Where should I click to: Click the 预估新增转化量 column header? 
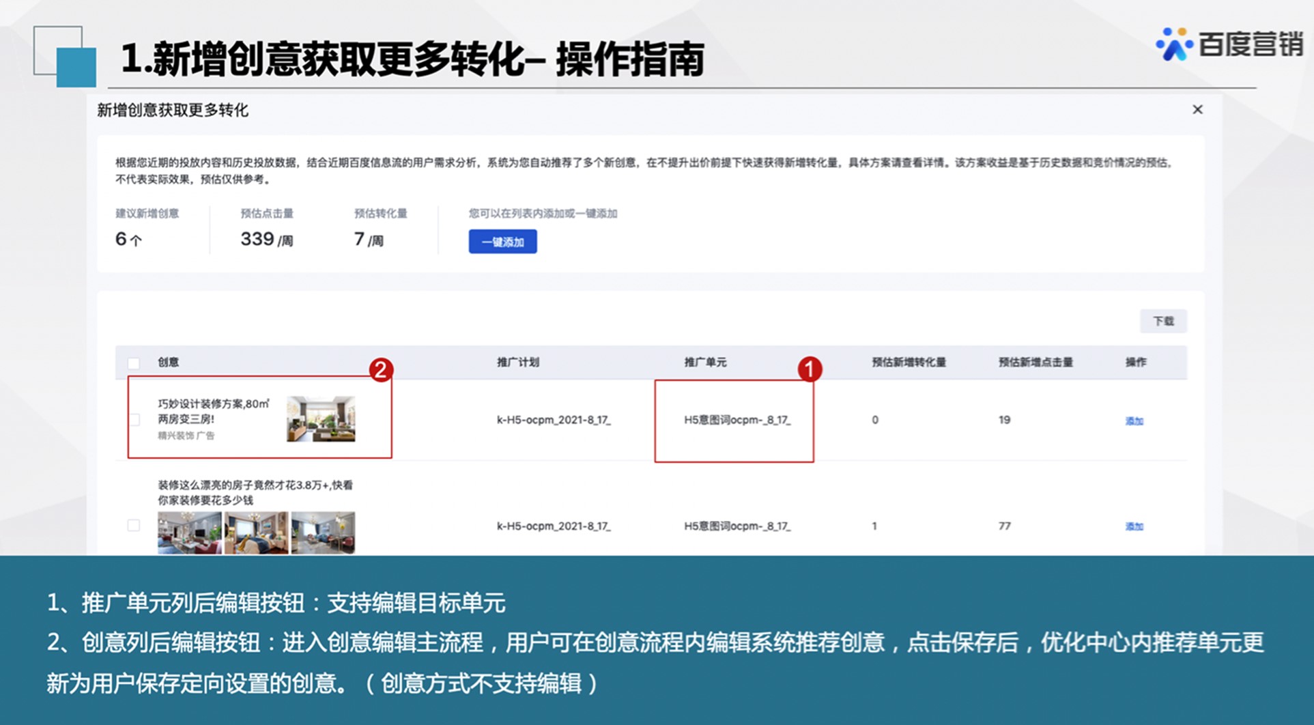(x=909, y=362)
